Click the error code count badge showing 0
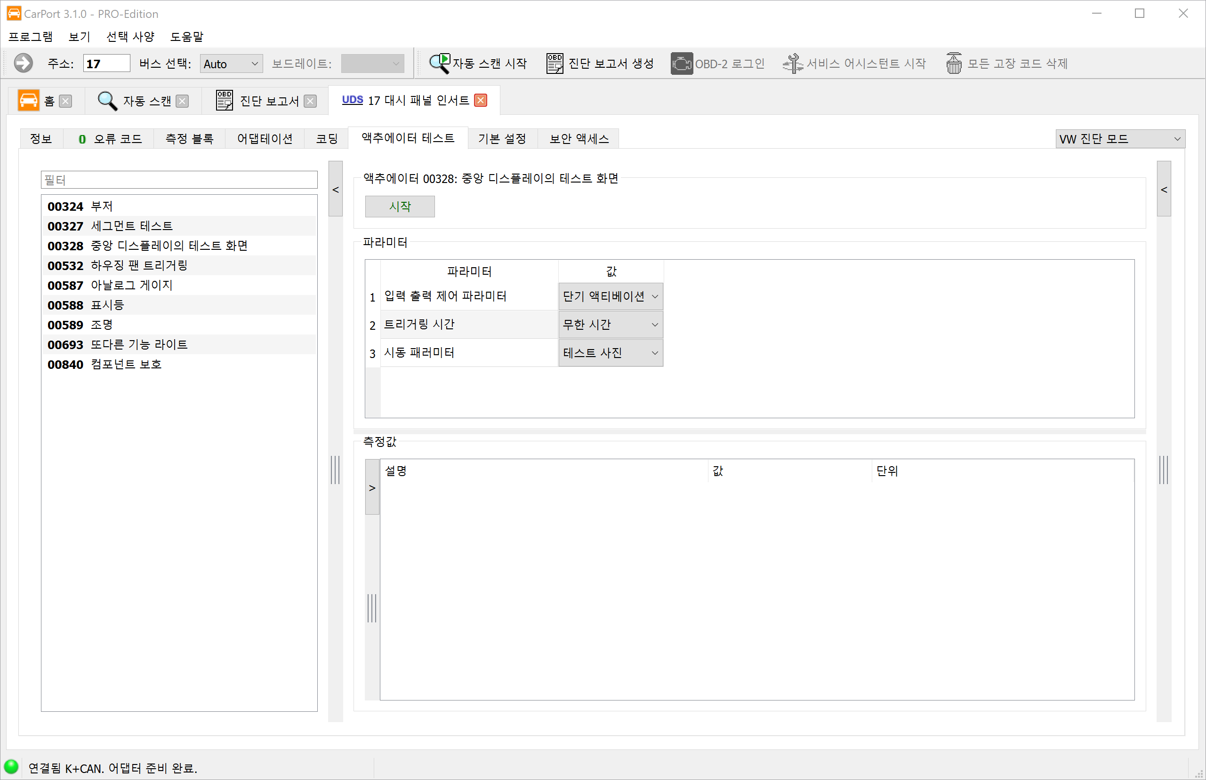Screen dimensions: 1206x780 (x=81, y=138)
